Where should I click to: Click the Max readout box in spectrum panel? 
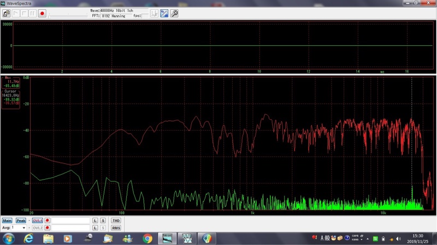point(11,82)
